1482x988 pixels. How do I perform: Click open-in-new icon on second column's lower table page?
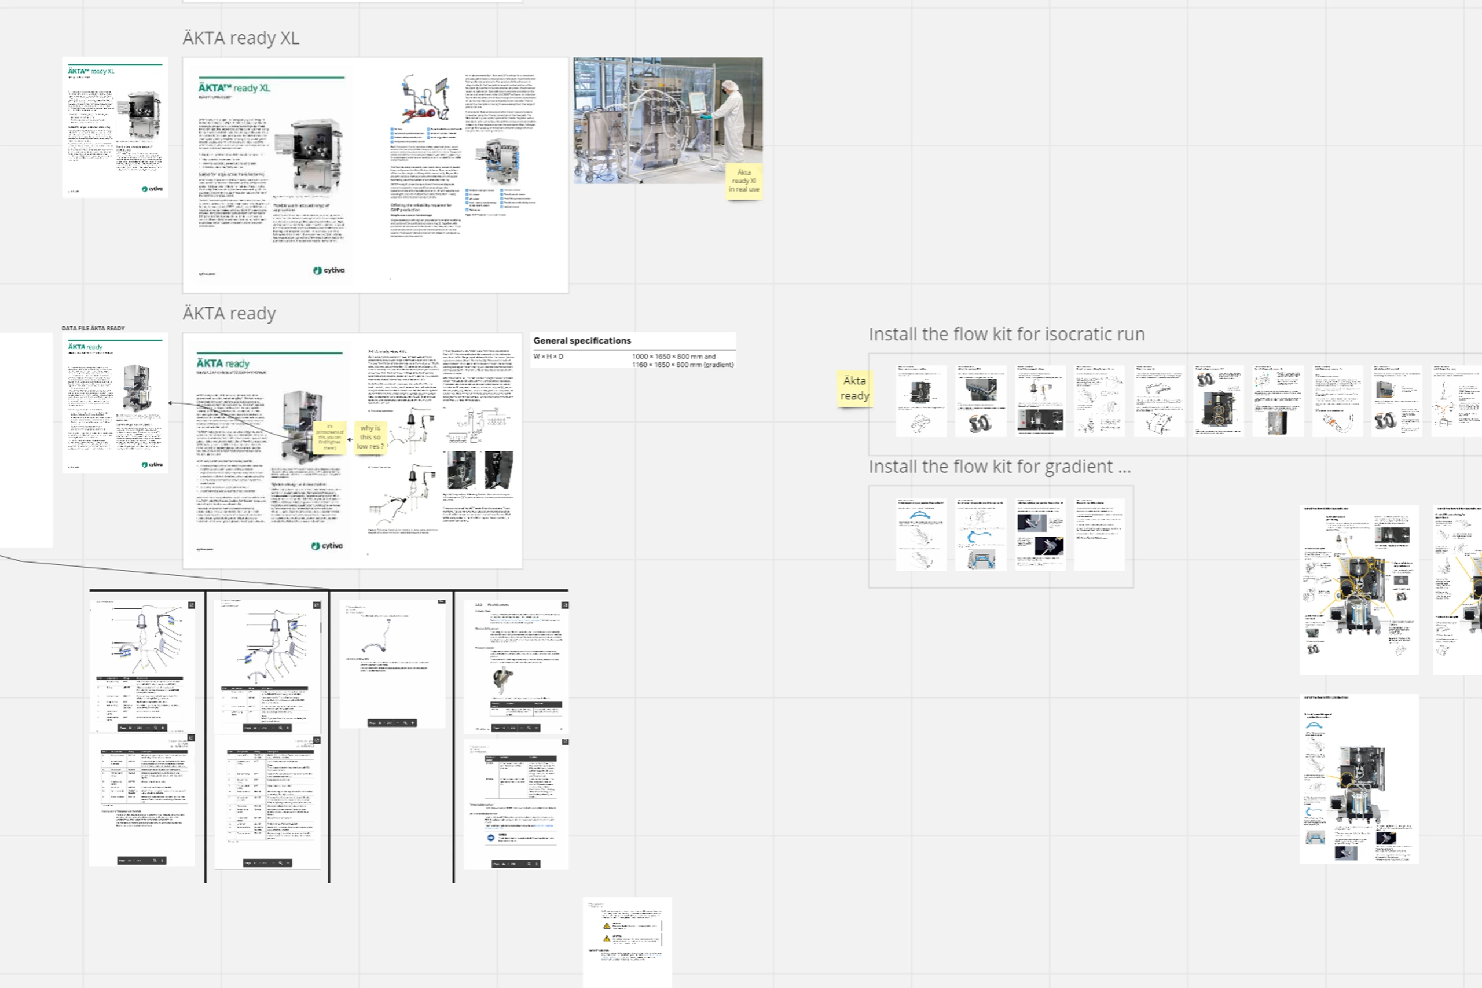(x=316, y=740)
